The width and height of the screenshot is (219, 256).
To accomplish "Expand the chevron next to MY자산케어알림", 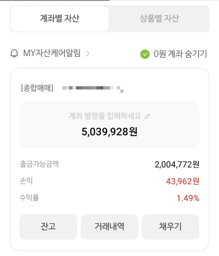I will click(x=87, y=54).
